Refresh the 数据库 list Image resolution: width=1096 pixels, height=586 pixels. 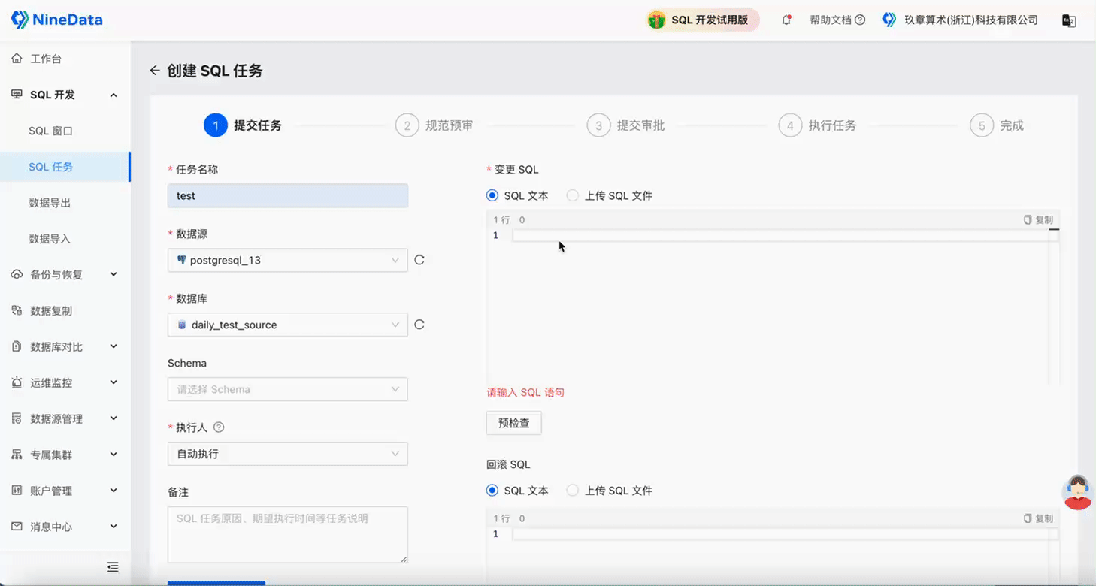click(x=419, y=325)
